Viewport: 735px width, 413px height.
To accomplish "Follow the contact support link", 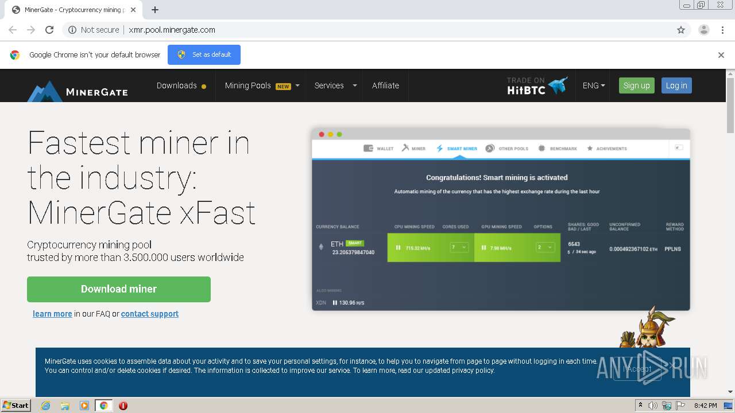I will (x=150, y=314).
